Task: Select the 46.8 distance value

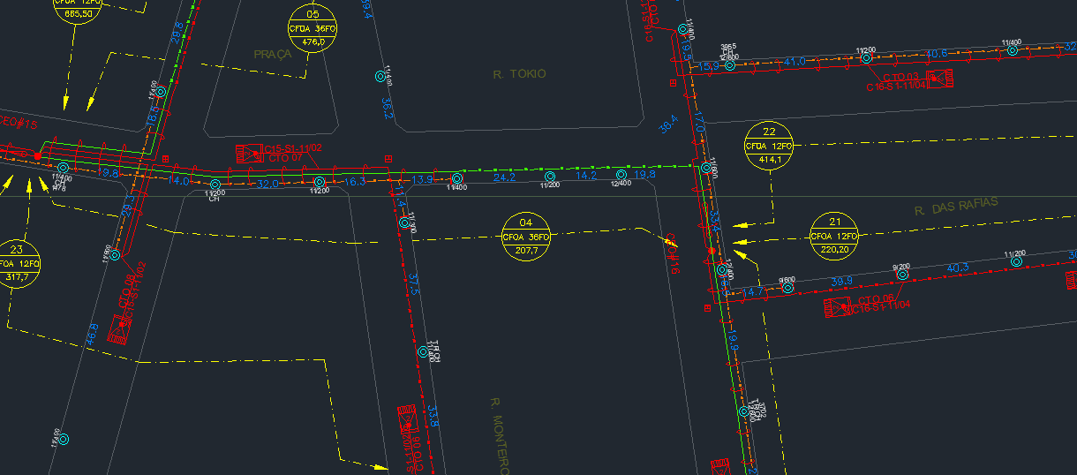Action: tap(92, 334)
